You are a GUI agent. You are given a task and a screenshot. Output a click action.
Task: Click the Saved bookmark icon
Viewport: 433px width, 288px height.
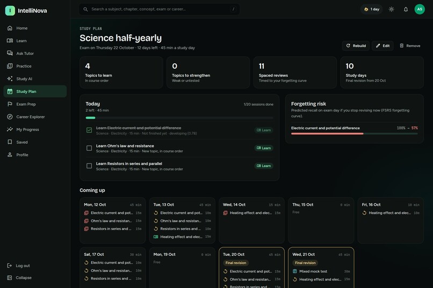click(x=10, y=142)
